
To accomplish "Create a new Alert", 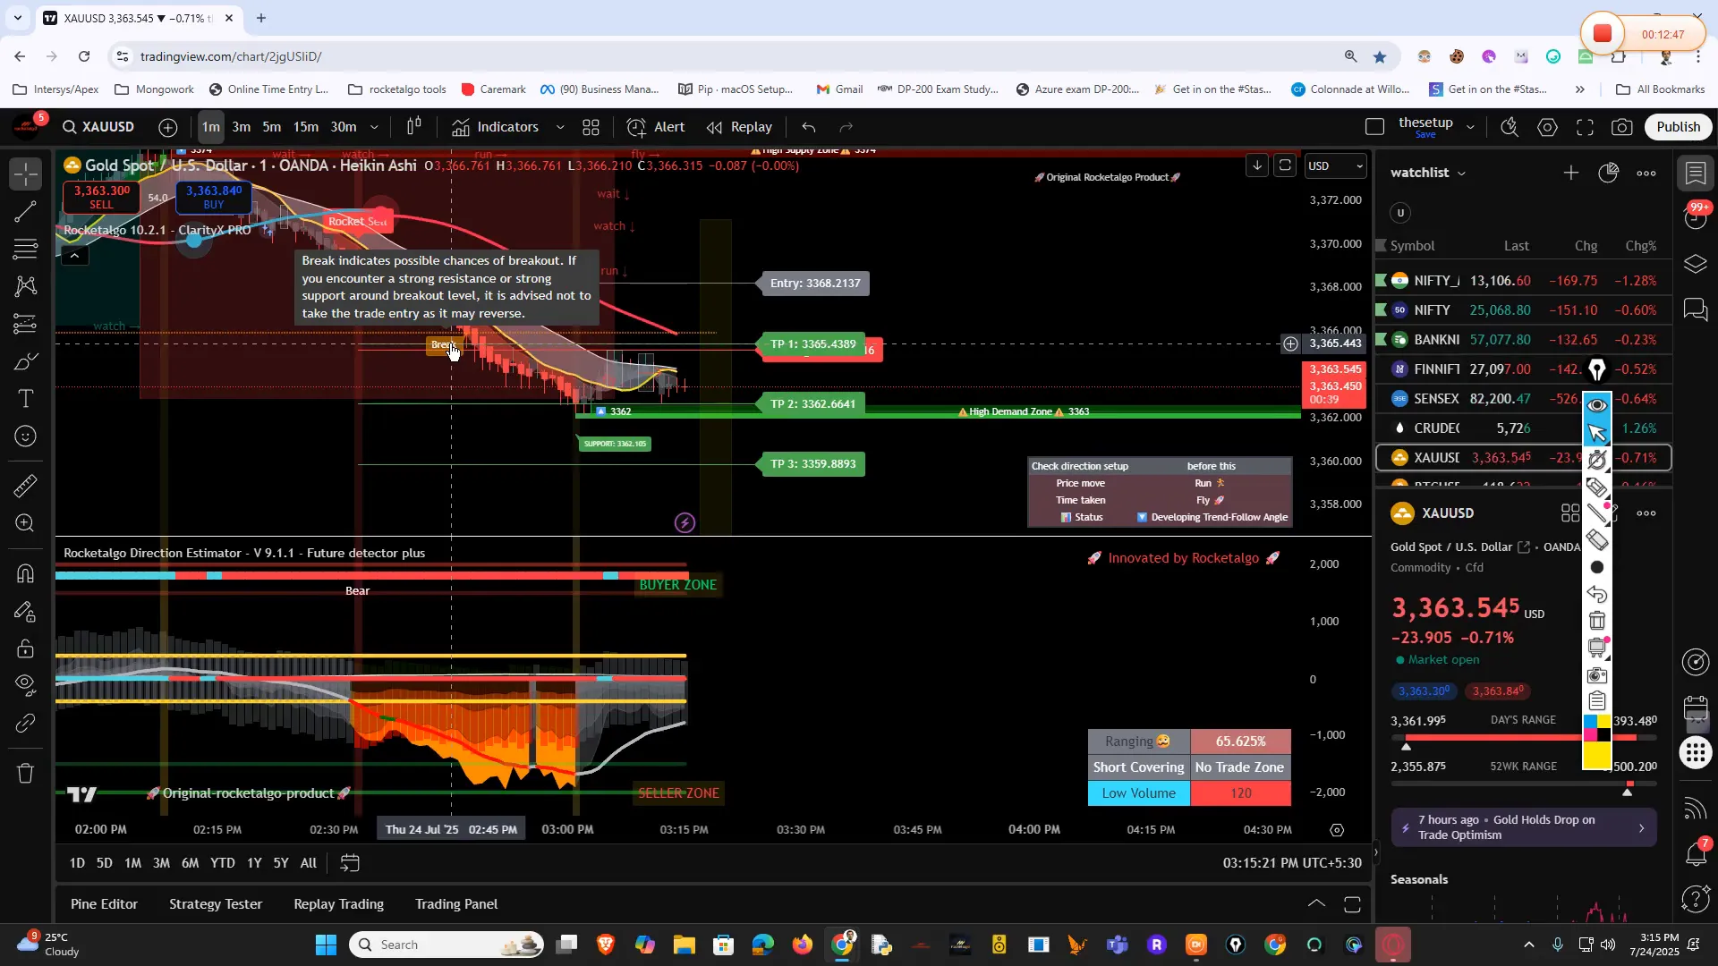I will pyautogui.click(x=656, y=127).
